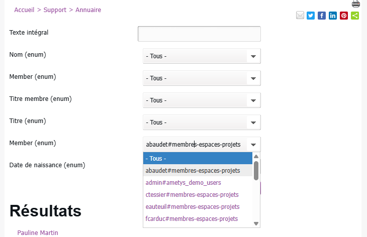Go to Accueil breadcrumb link
The height and width of the screenshot is (237, 367).
coord(25,10)
